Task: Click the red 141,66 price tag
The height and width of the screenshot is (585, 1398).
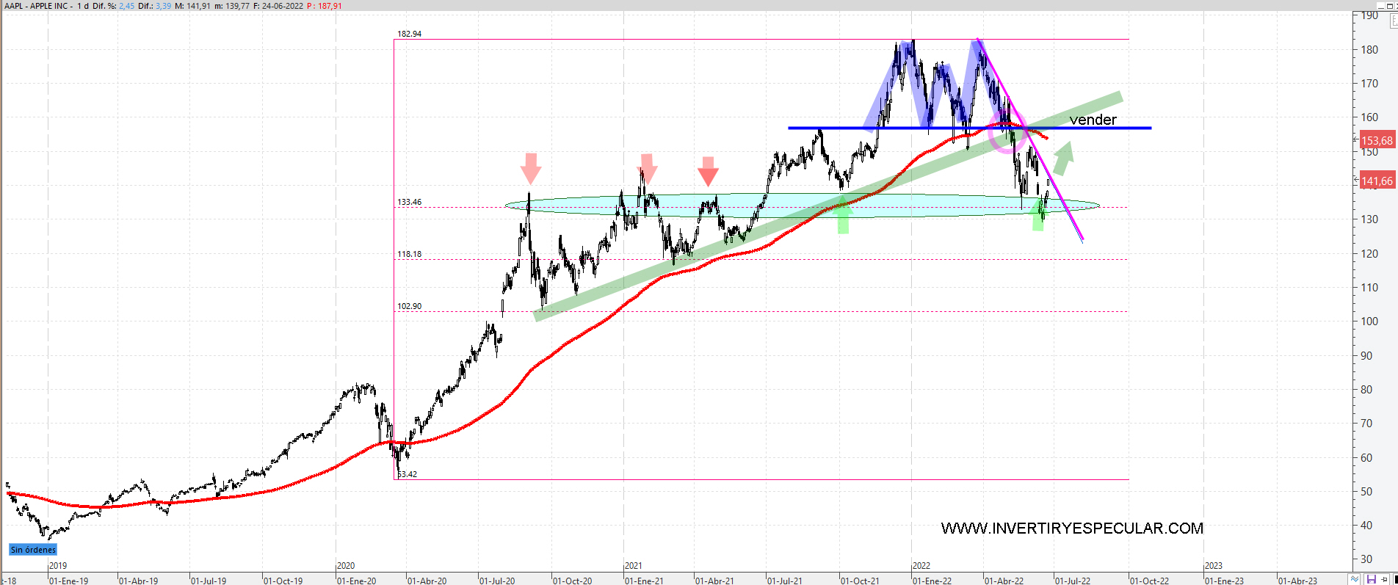Action: pos(1377,181)
